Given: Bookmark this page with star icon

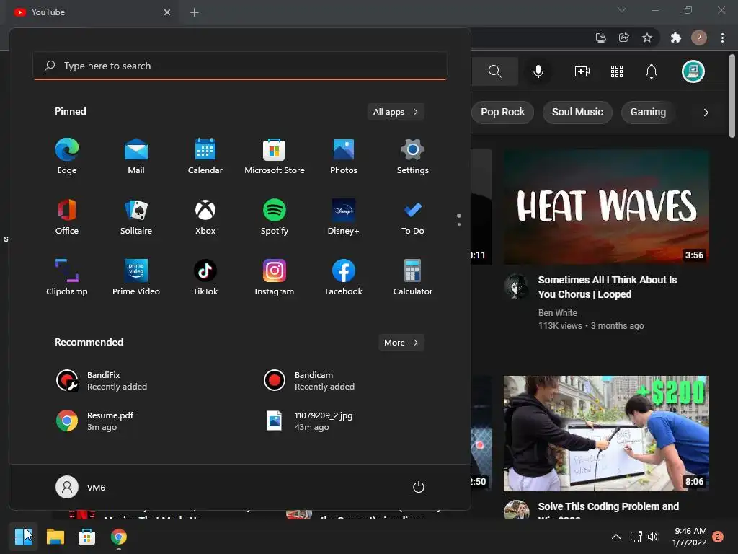Looking at the screenshot, I should tap(647, 38).
